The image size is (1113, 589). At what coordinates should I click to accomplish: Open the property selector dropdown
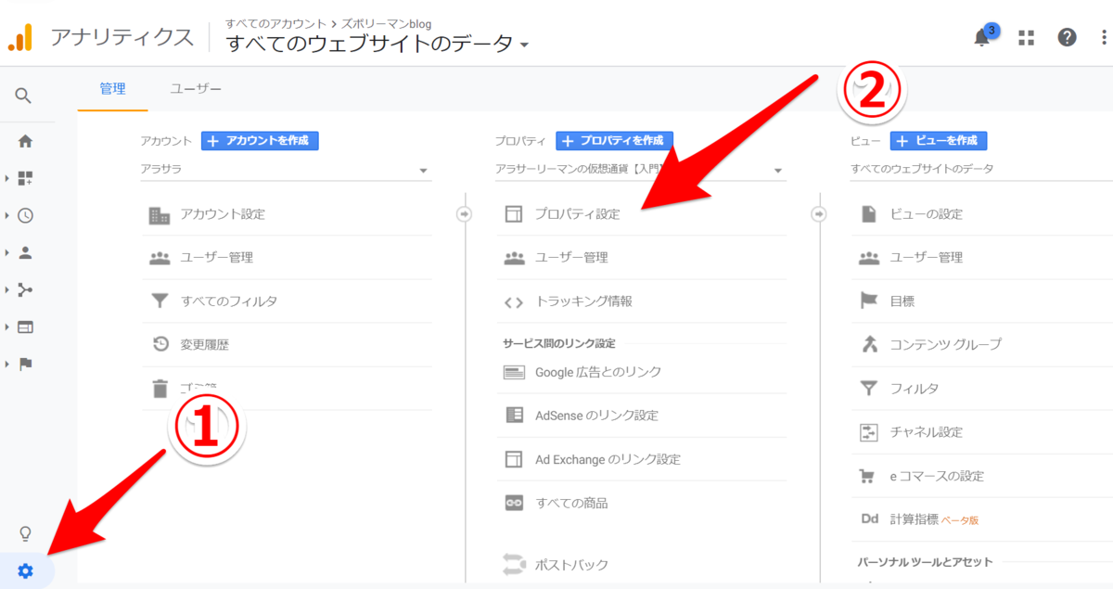click(640, 170)
